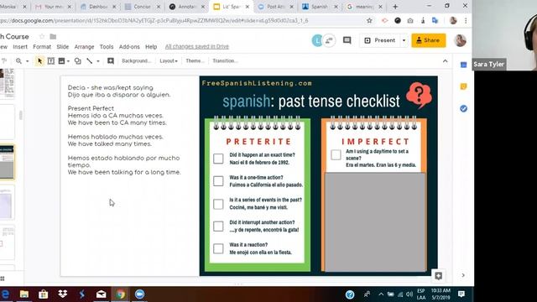Insert a text box from toolbar

pos(51,61)
